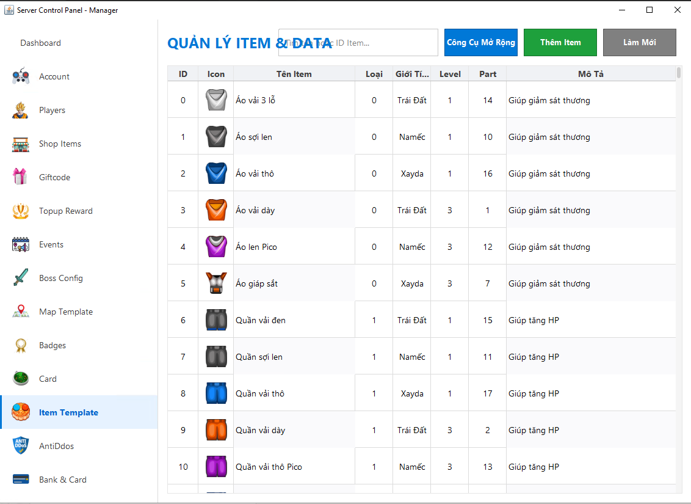Click the blue Quần vải thô pants icon
This screenshot has height=504, width=691.
point(216,393)
